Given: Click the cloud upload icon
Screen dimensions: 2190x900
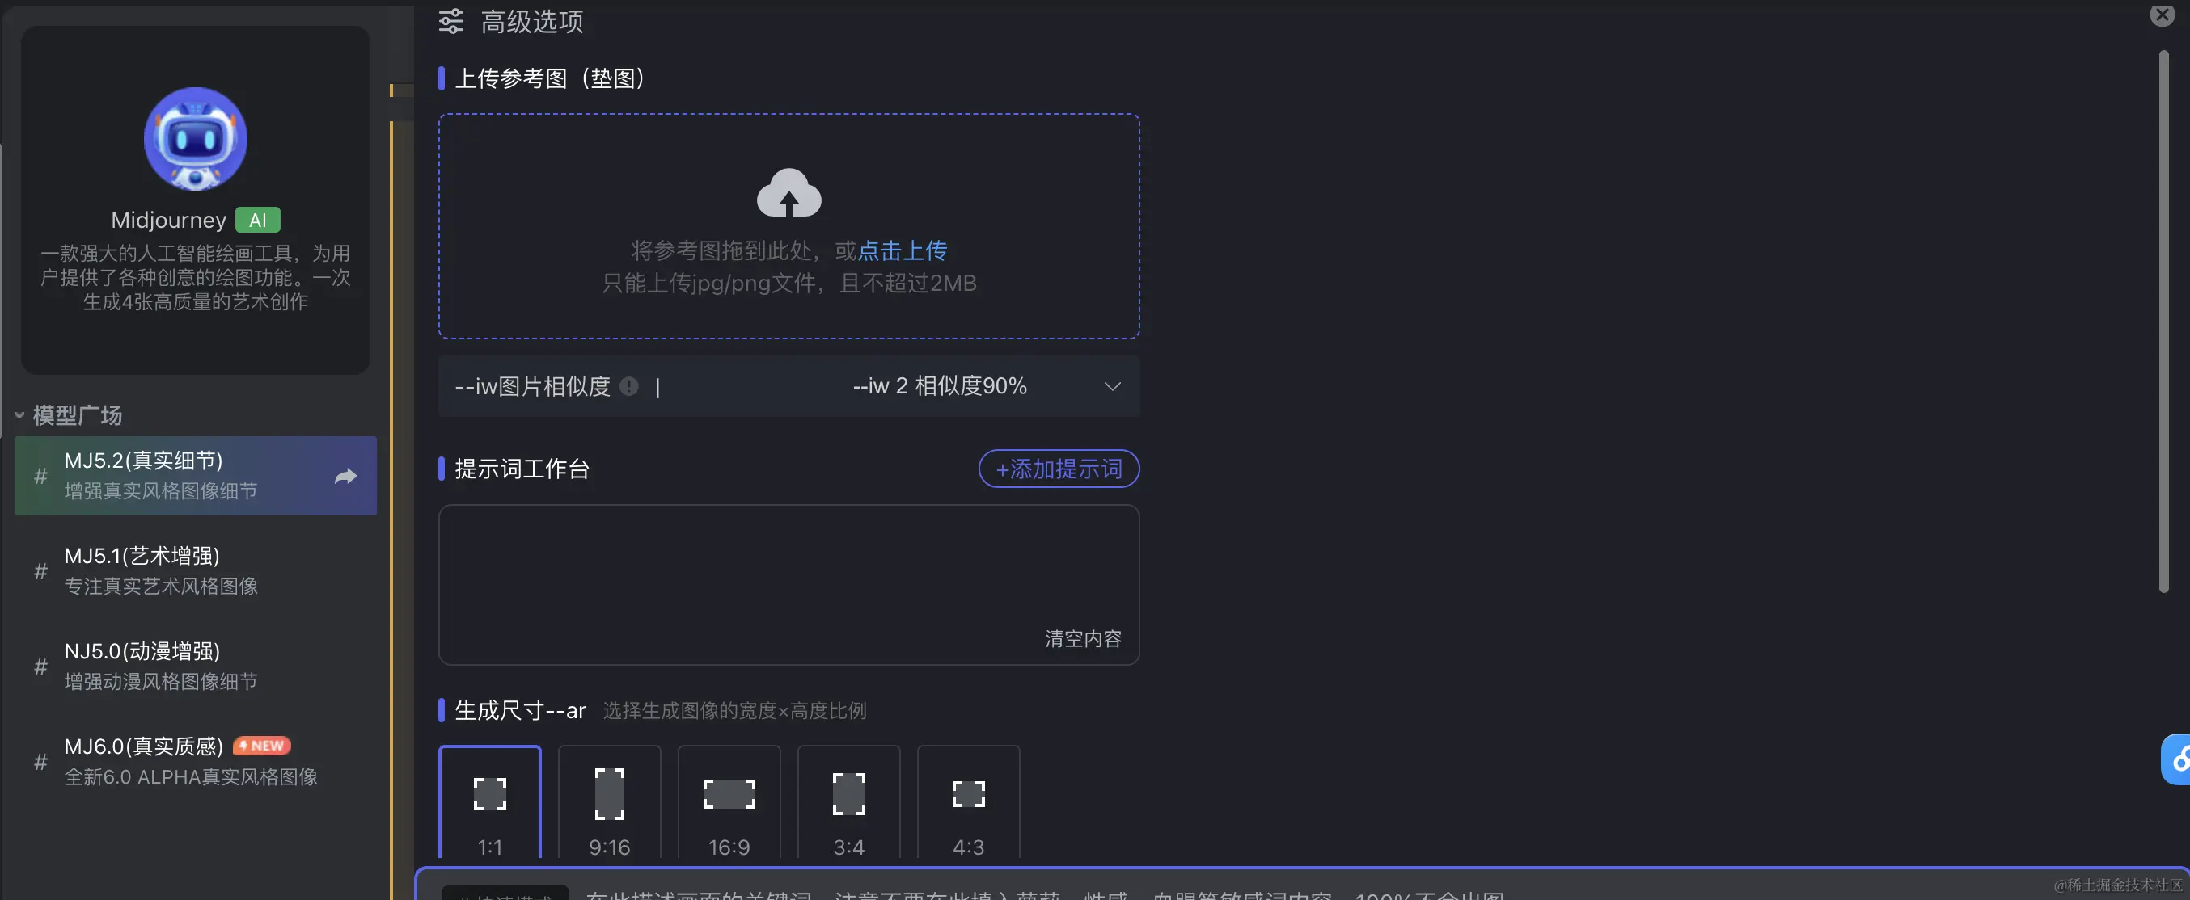Looking at the screenshot, I should pyautogui.click(x=788, y=193).
